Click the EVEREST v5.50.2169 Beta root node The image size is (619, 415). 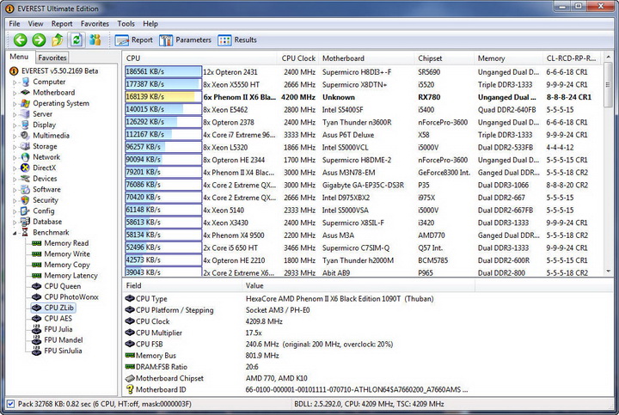53,71
